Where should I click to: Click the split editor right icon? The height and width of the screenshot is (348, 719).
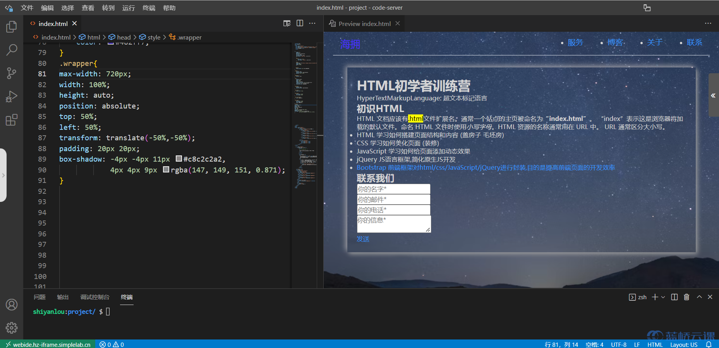(300, 23)
